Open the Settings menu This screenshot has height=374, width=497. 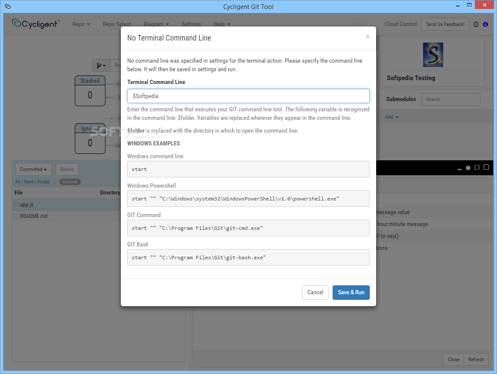tap(191, 24)
